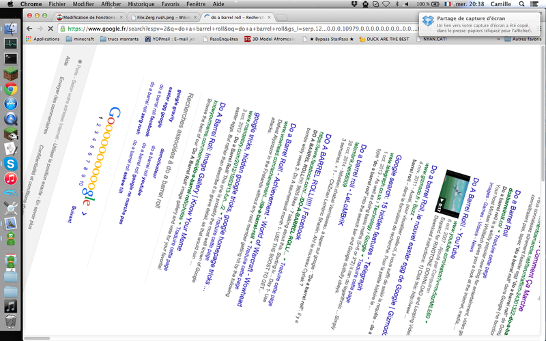Switch to File:Zerg rush.png tab

coord(164,17)
